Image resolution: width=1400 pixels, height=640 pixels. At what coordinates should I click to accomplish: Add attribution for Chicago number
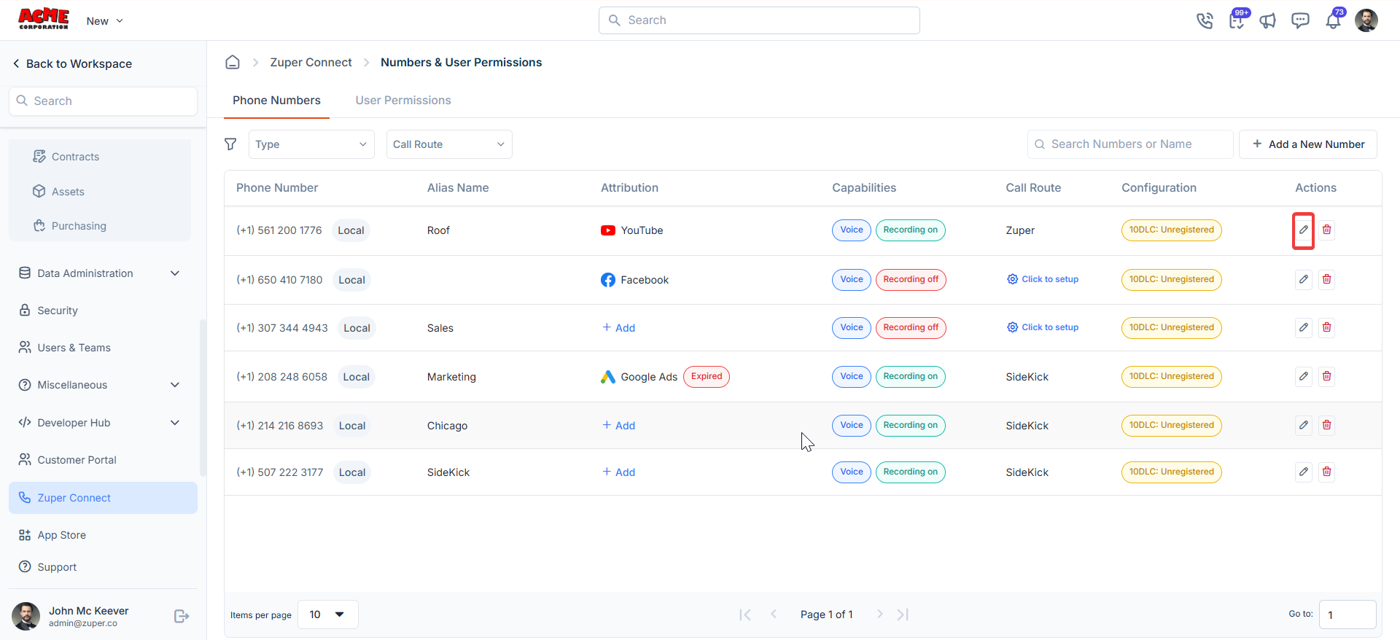[618, 426]
